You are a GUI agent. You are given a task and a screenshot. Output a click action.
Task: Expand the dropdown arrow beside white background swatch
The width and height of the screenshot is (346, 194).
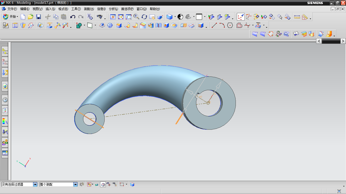(205, 17)
